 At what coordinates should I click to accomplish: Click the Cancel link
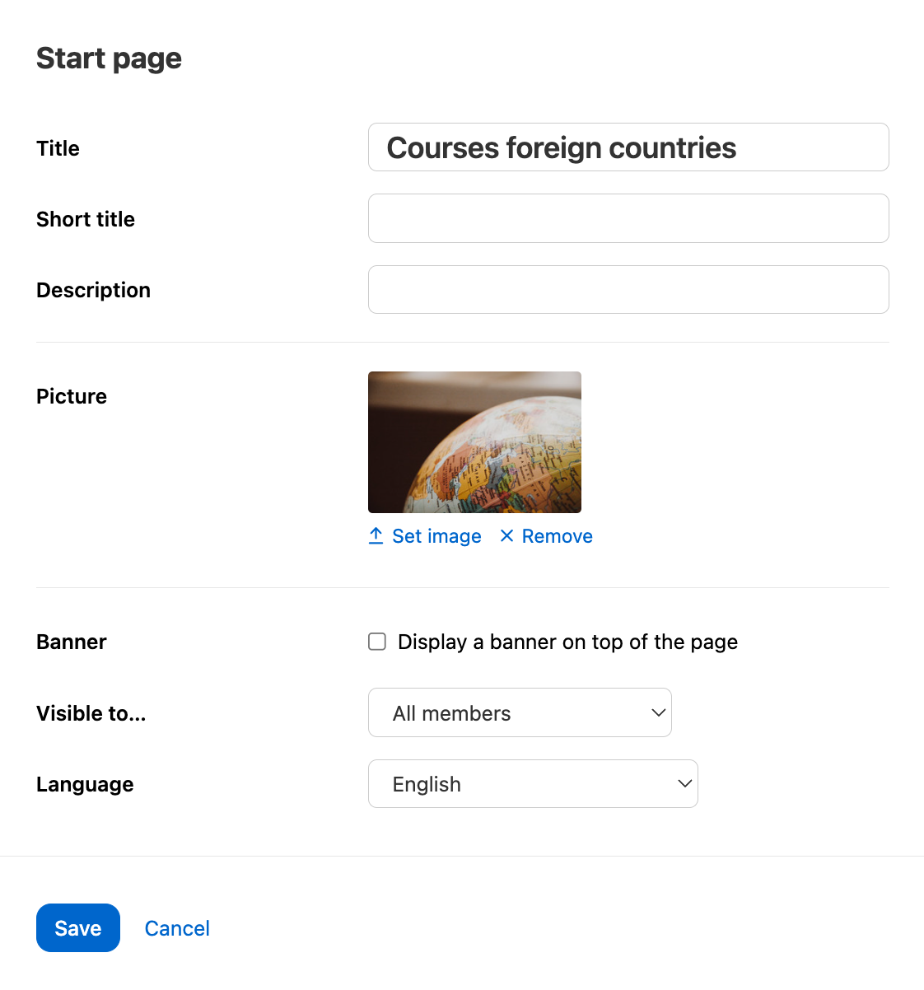[177, 928]
